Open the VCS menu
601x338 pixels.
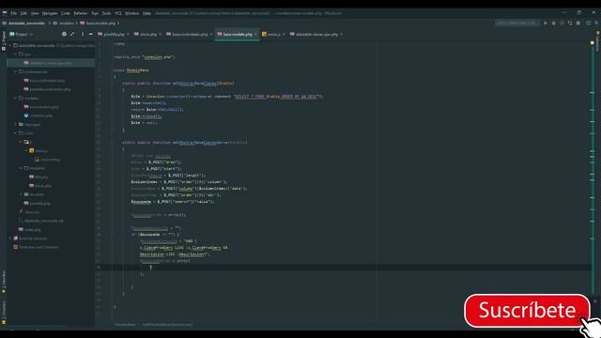pyautogui.click(x=118, y=13)
